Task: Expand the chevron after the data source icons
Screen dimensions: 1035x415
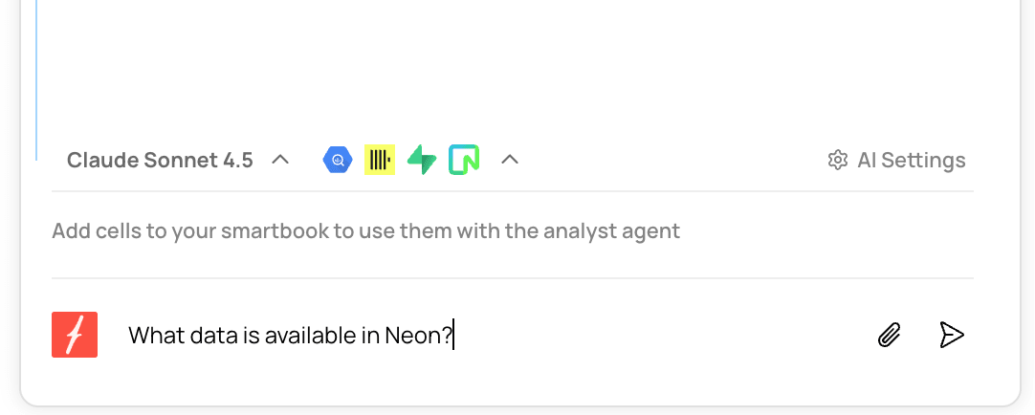Action: [510, 160]
